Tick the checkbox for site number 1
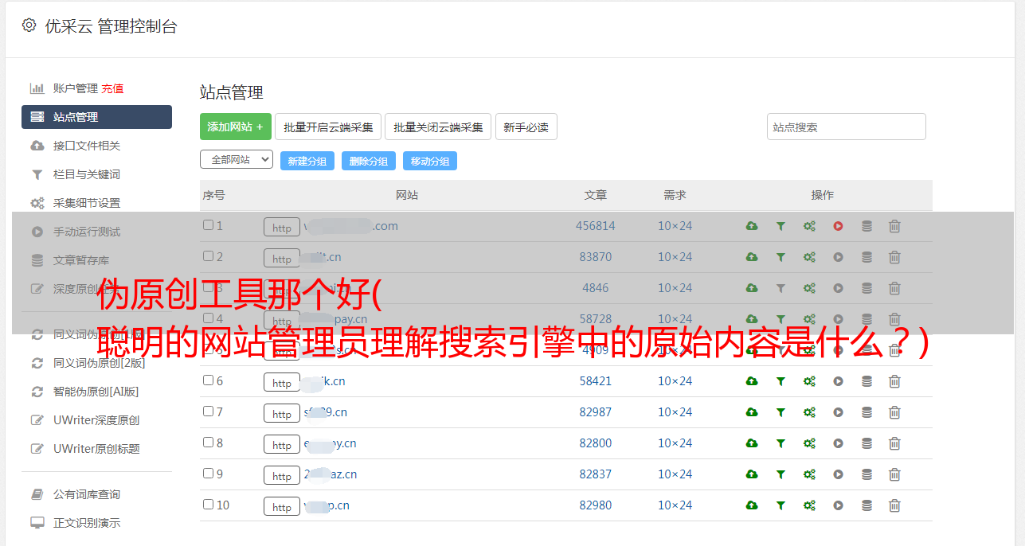The height and width of the screenshot is (546, 1025). click(208, 225)
